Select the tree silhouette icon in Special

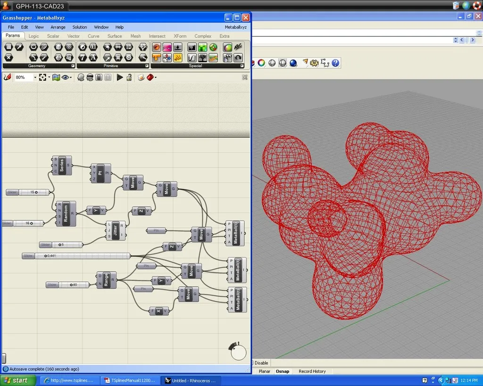[202, 57]
